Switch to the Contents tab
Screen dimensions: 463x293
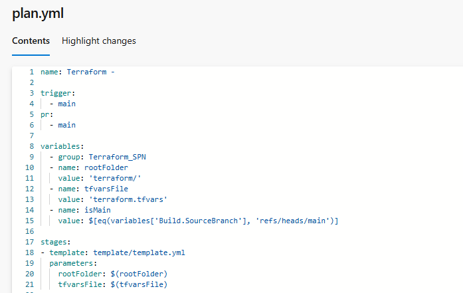click(x=31, y=41)
